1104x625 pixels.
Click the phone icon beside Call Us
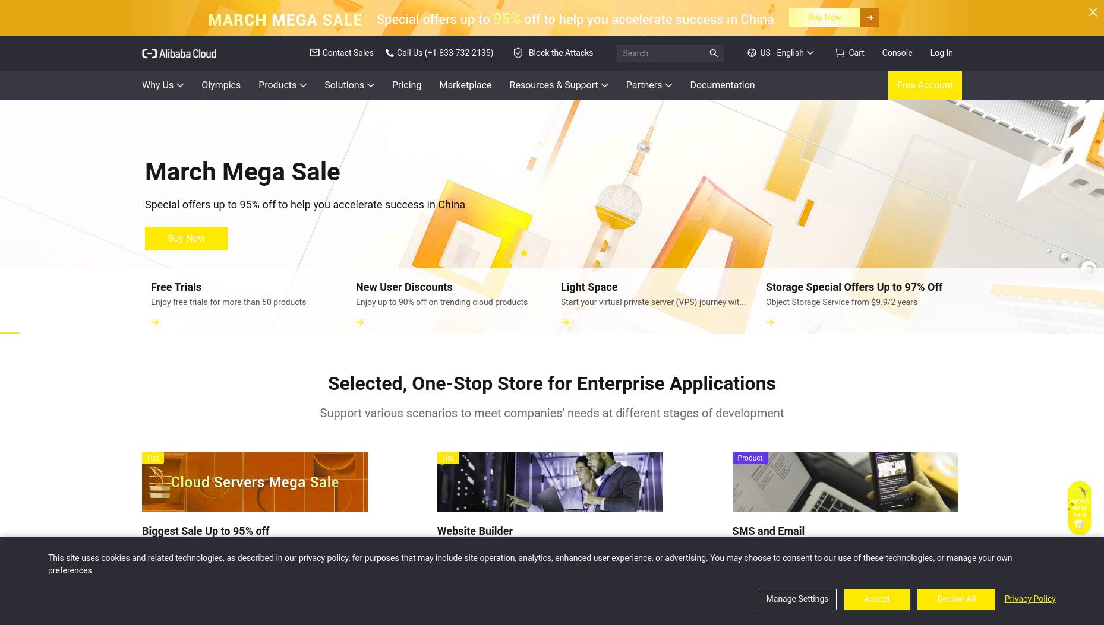389,53
